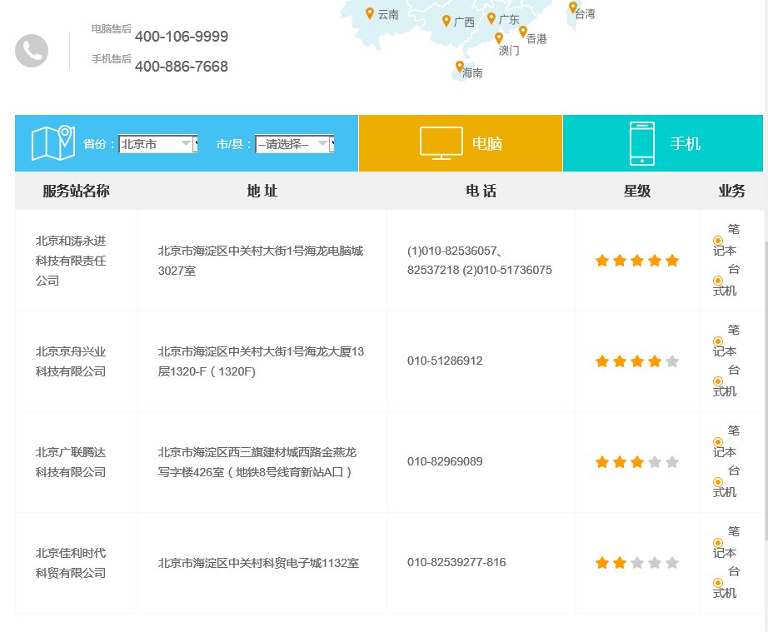Click the folded map icon beside 省份
The width and height of the screenshot is (768, 632).
[x=53, y=143]
